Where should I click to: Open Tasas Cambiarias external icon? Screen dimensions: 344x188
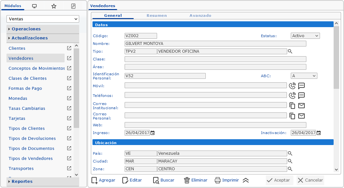pyautogui.click(x=69, y=108)
